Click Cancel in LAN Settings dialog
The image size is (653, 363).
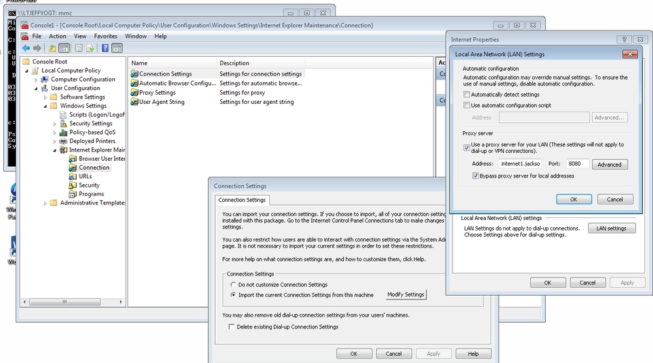click(x=615, y=199)
